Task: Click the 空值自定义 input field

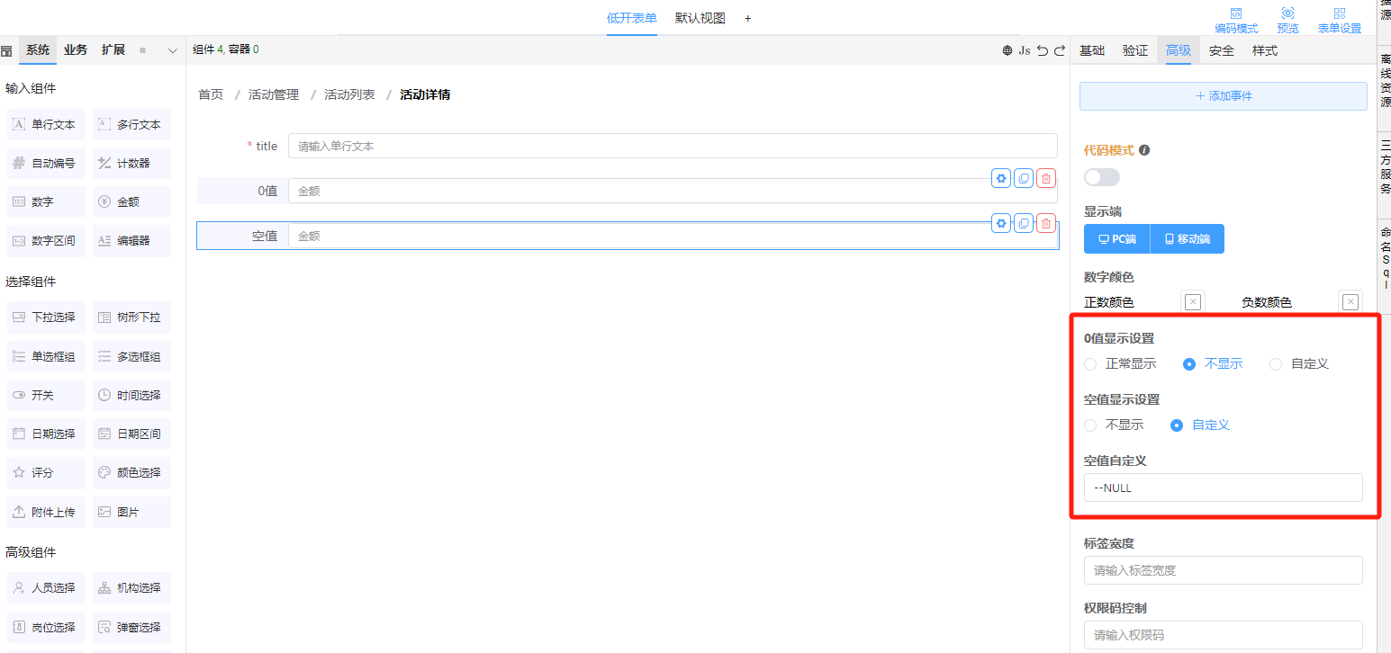Action: 1223,488
